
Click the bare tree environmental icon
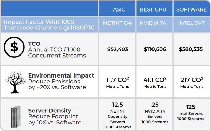(16, 83)
